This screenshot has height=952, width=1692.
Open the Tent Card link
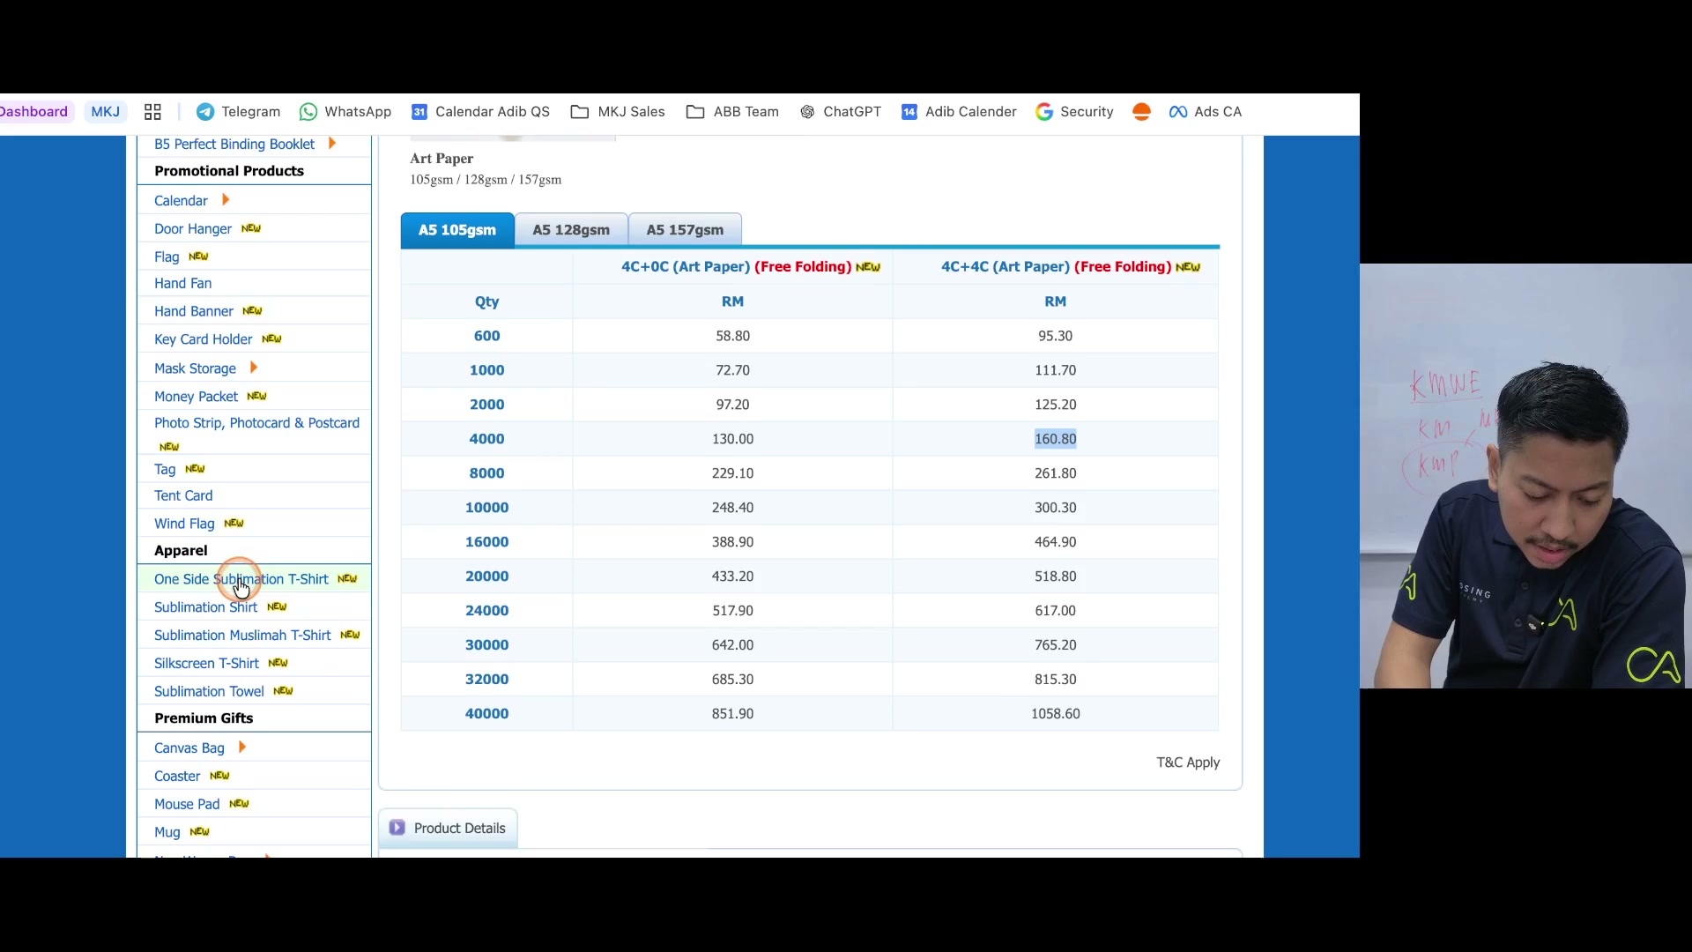point(183,495)
